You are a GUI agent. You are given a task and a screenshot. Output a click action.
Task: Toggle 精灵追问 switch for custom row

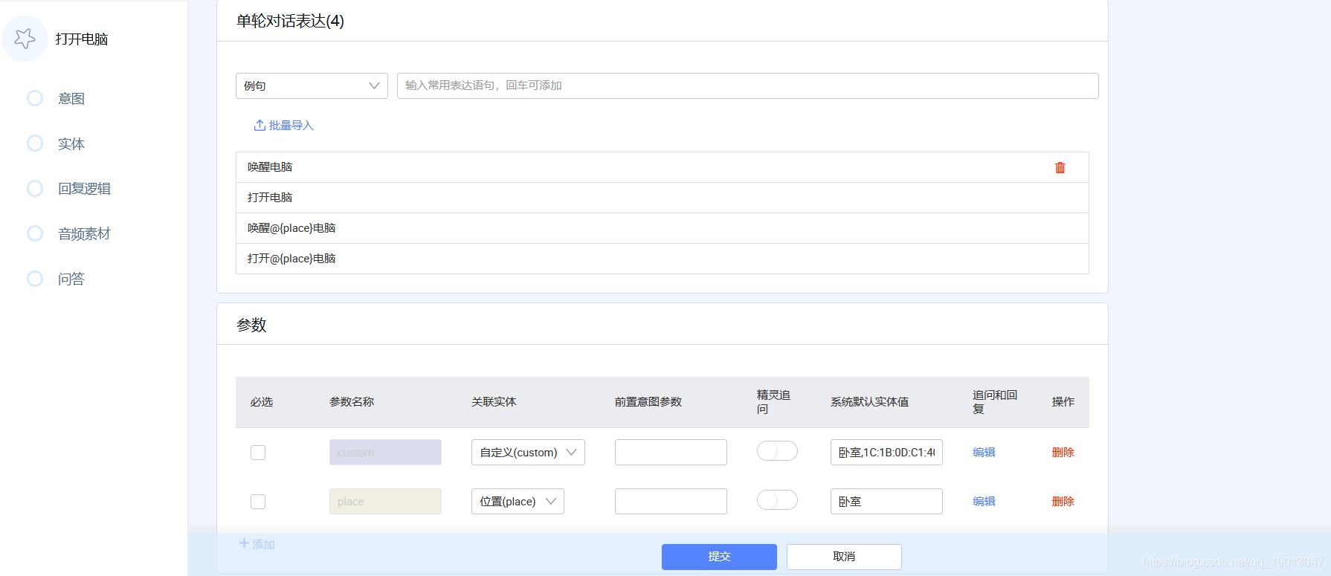coord(777,451)
